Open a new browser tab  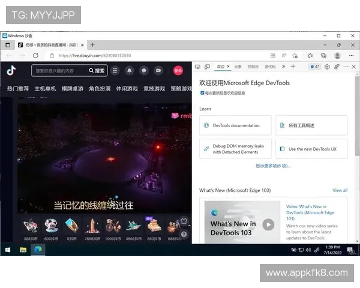click(92, 45)
